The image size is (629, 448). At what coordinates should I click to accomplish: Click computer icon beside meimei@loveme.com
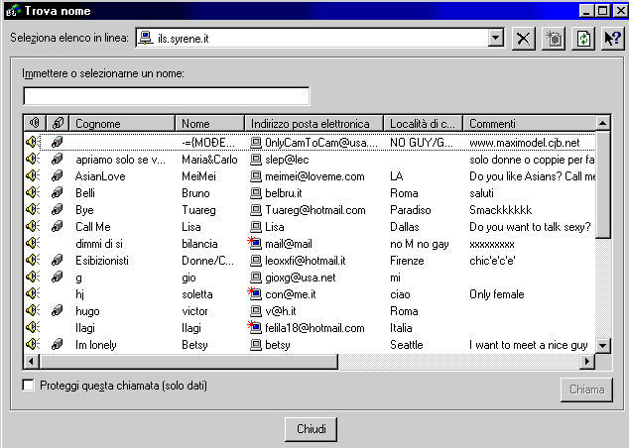click(256, 176)
